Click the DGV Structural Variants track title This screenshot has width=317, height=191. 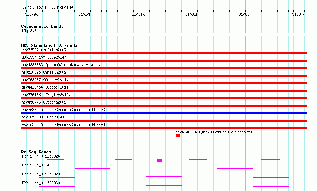coord(50,46)
